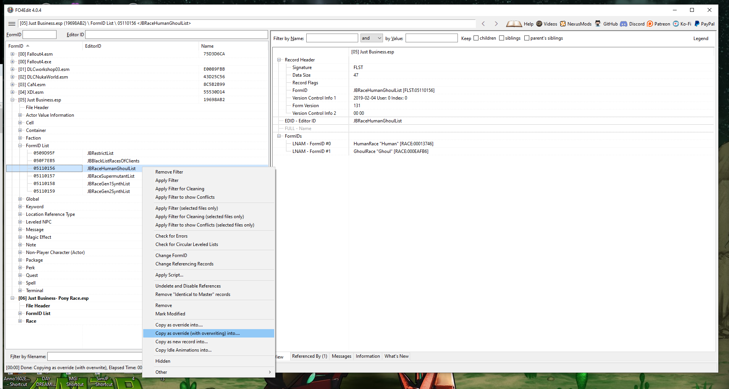
Task: Sort by the EditorID column header
Action: point(141,46)
